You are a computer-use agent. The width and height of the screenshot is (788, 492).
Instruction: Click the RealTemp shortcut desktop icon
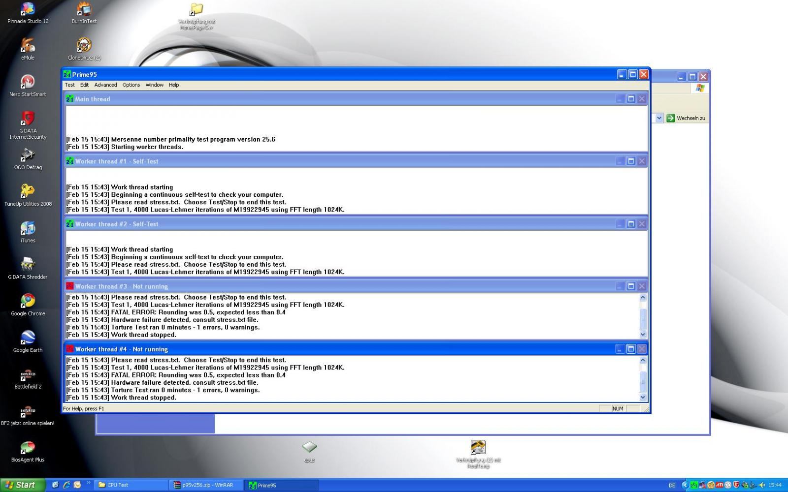click(x=478, y=454)
